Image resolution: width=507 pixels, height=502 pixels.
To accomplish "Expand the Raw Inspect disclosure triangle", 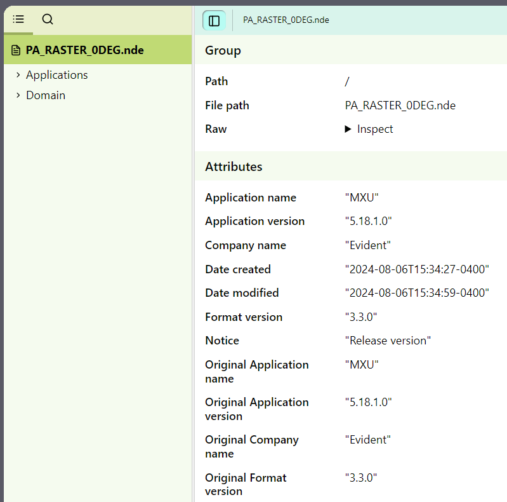I will 348,129.
